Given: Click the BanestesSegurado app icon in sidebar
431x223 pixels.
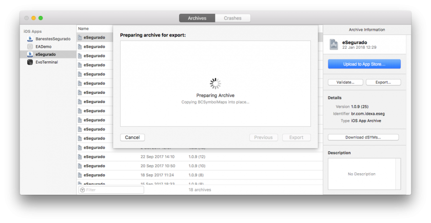Looking at the screenshot, I should [30, 38].
